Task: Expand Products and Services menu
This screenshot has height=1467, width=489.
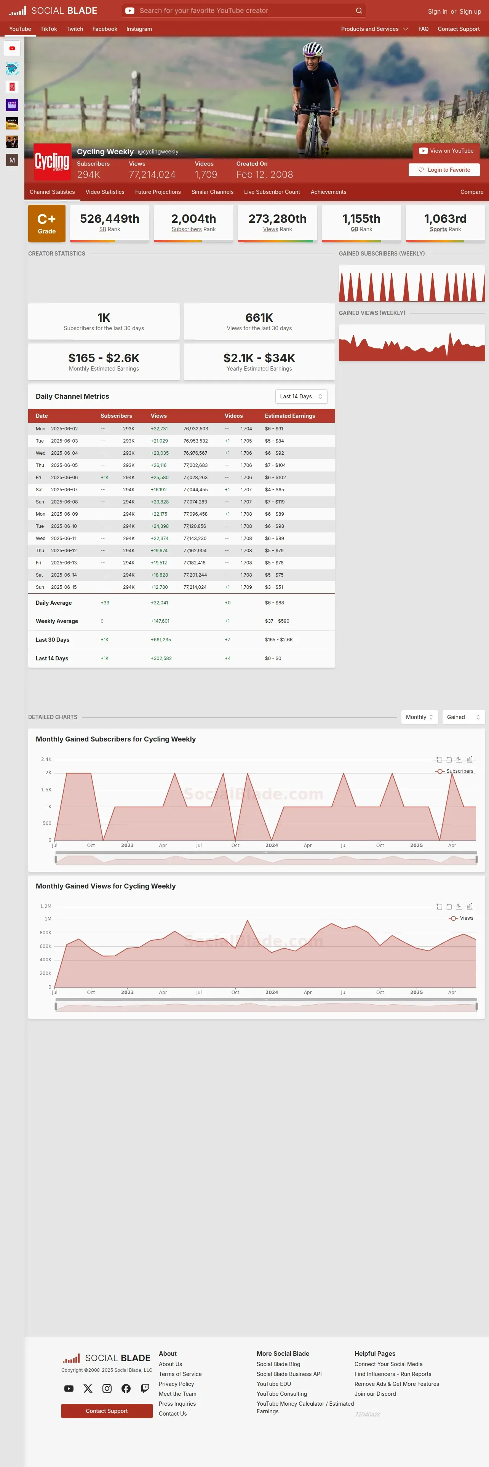Action: click(374, 29)
